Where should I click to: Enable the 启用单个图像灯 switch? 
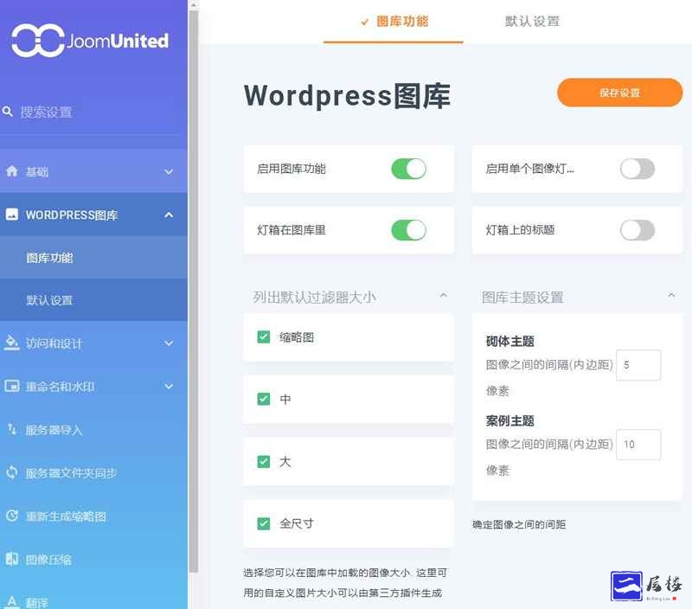[x=638, y=169]
